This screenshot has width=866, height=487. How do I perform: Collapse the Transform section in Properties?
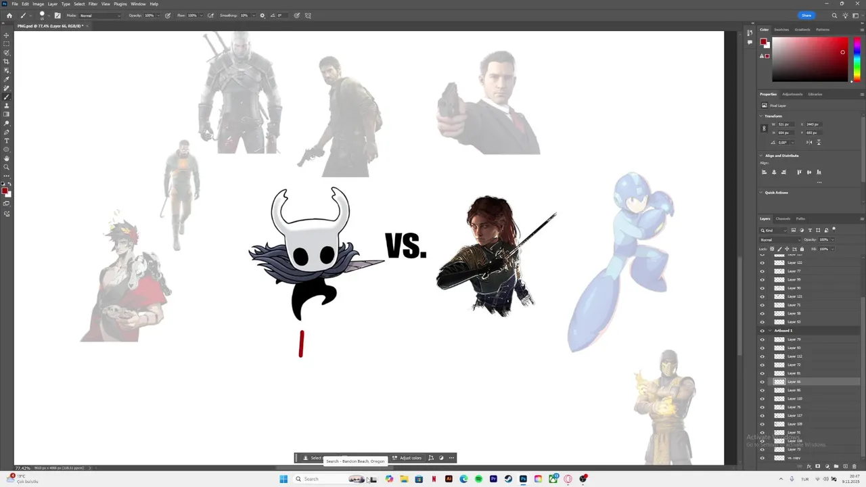761,116
